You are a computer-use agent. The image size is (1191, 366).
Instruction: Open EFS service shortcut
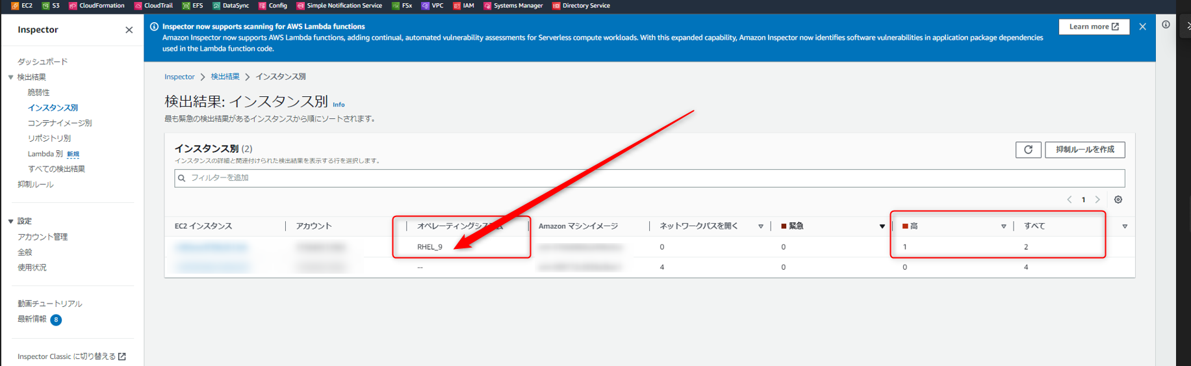[192, 6]
